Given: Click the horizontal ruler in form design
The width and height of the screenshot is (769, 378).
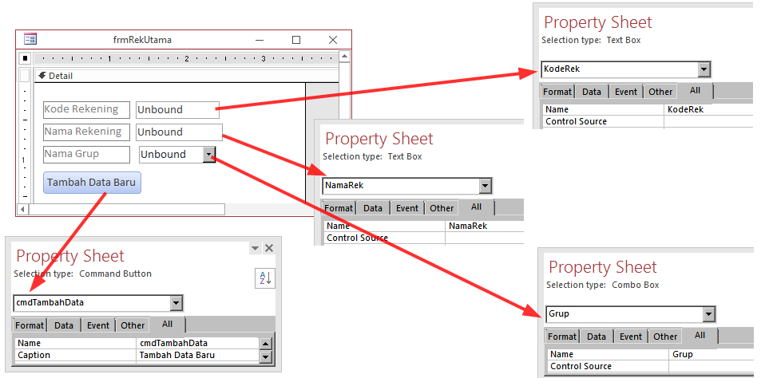Looking at the screenshot, I should pos(185,59).
